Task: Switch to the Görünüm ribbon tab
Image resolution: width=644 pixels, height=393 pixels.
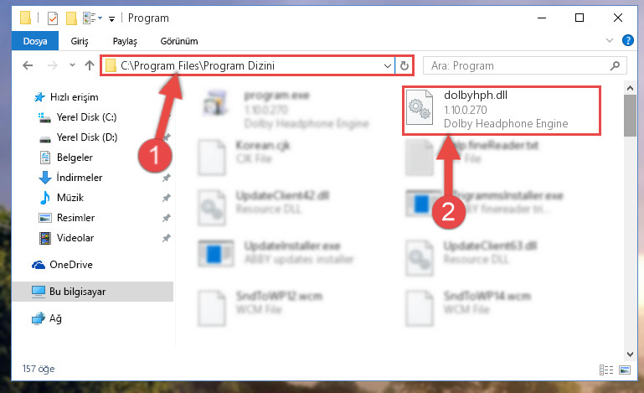Action: point(179,41)
